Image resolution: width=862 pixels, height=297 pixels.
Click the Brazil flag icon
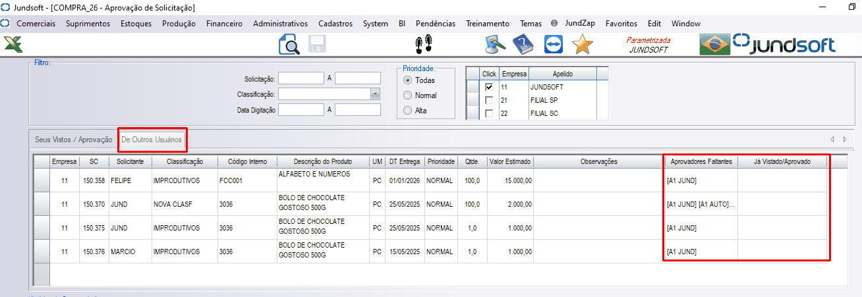(x=714, y=45)
